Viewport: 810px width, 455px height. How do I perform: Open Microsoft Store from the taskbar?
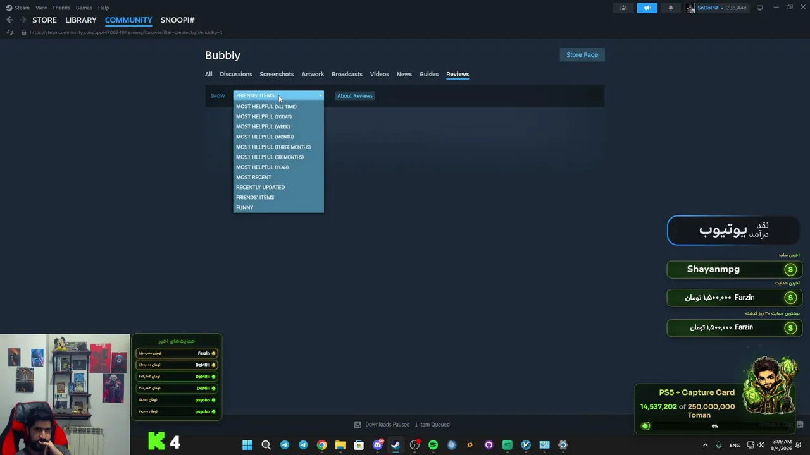click(x=359, y=445)
